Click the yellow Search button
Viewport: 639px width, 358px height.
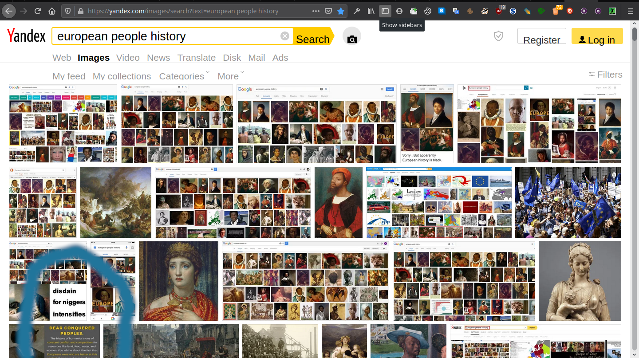point(313,36)
